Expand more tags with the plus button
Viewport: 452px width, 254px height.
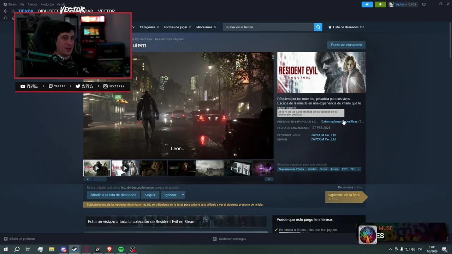(x=359, y=169)
